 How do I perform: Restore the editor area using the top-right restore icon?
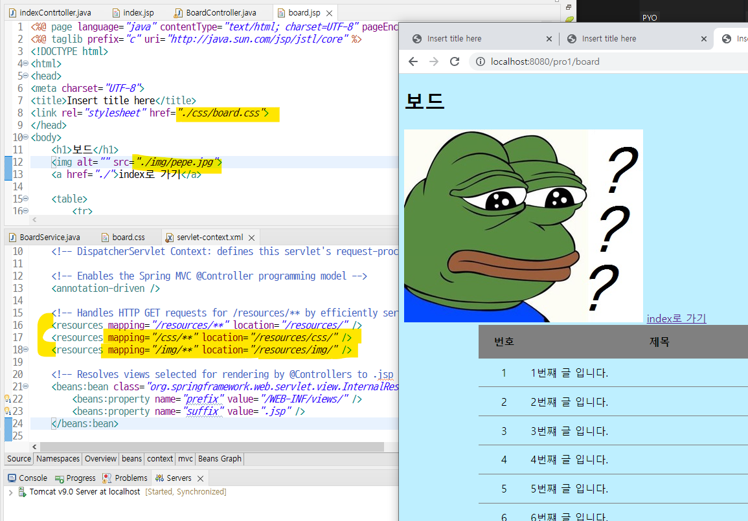coord(569,7)
